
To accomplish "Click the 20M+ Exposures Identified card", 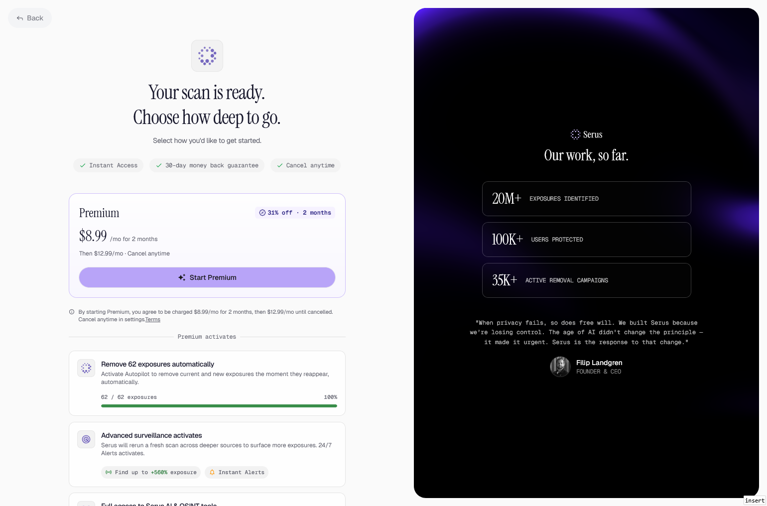I will pos(587,199).
